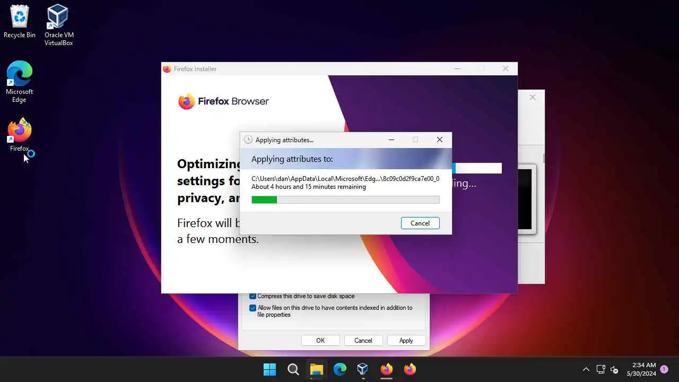Select Oracle VM VirtualBox desktop shortcut
Screen dimensions: 679x382
coord(58,25)
